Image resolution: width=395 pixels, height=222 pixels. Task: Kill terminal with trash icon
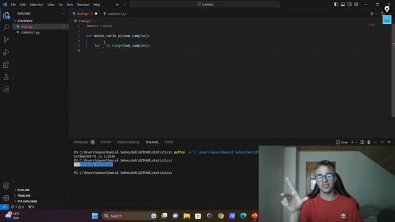369,142
